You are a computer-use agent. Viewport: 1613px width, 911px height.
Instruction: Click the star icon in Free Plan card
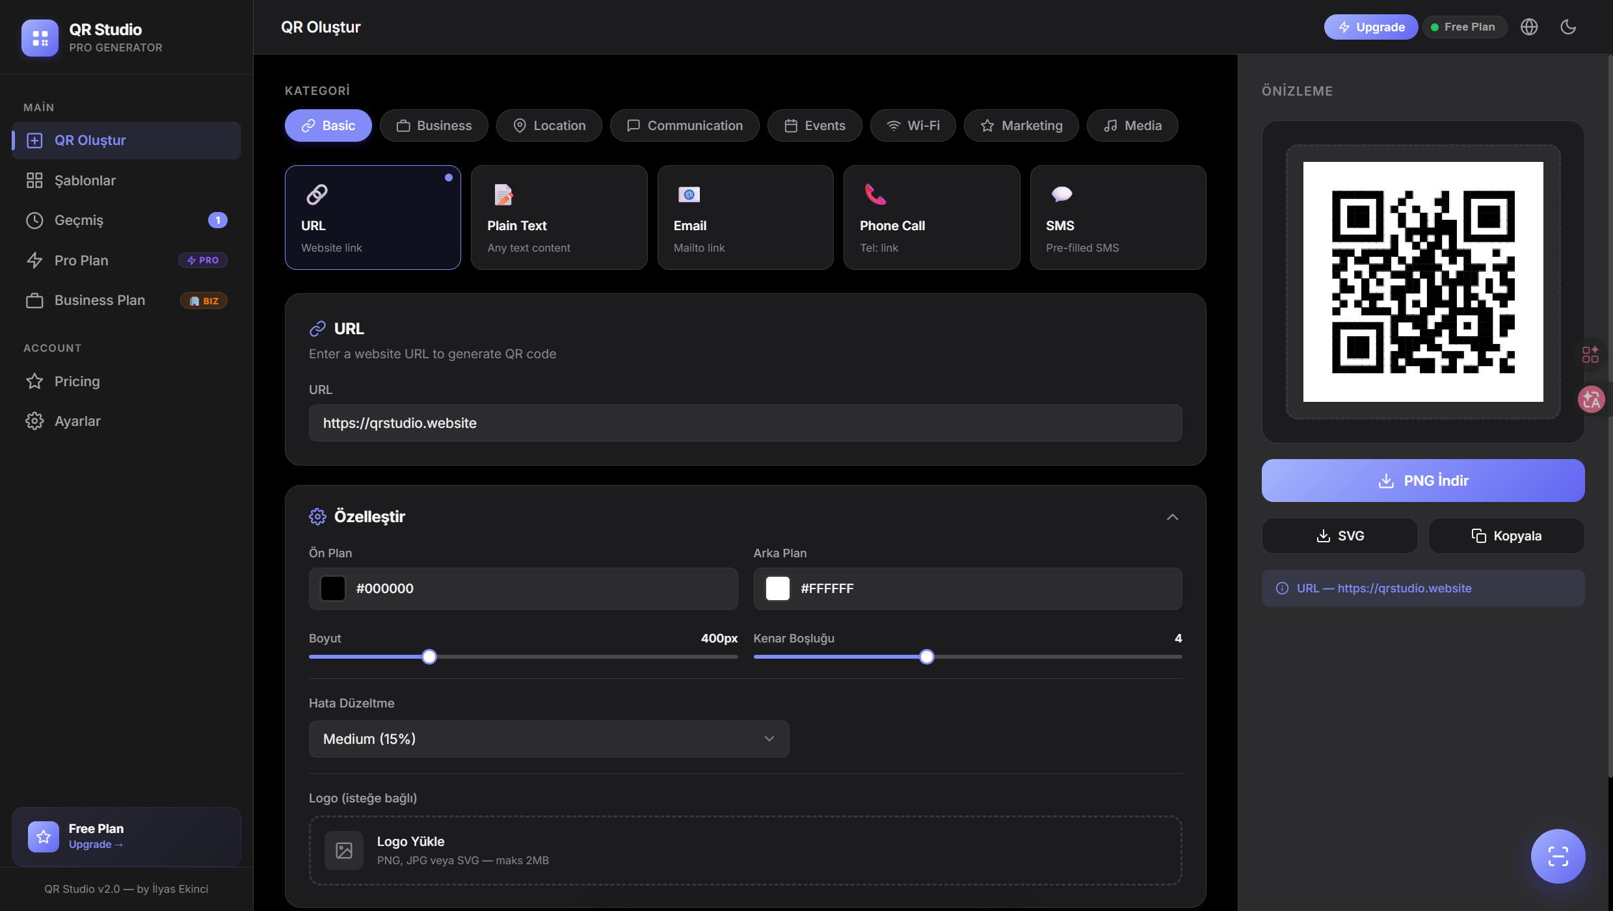click(x=44, y=837)
